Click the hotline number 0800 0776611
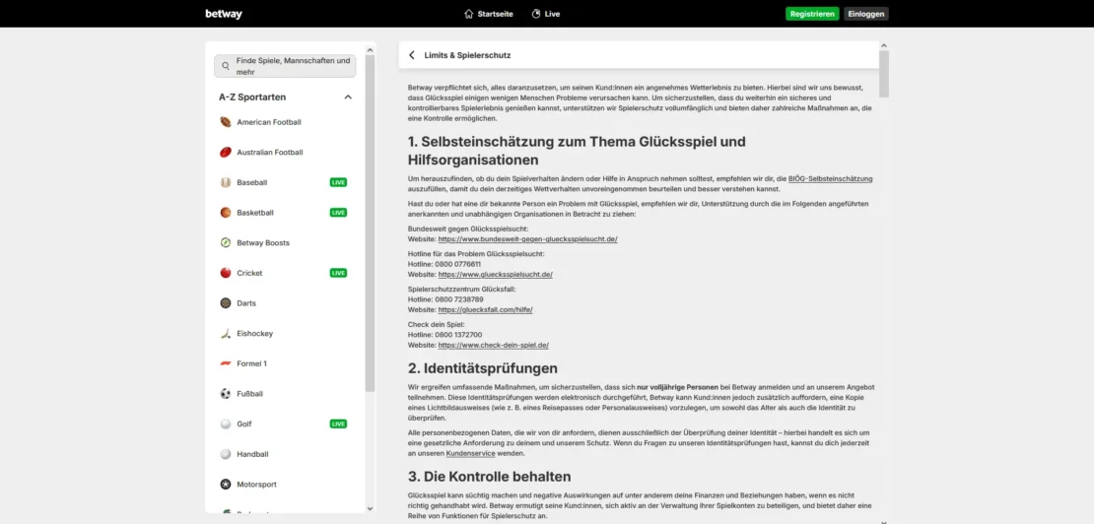The height and width of the screenshot is (524, 1094). [457, 265]
